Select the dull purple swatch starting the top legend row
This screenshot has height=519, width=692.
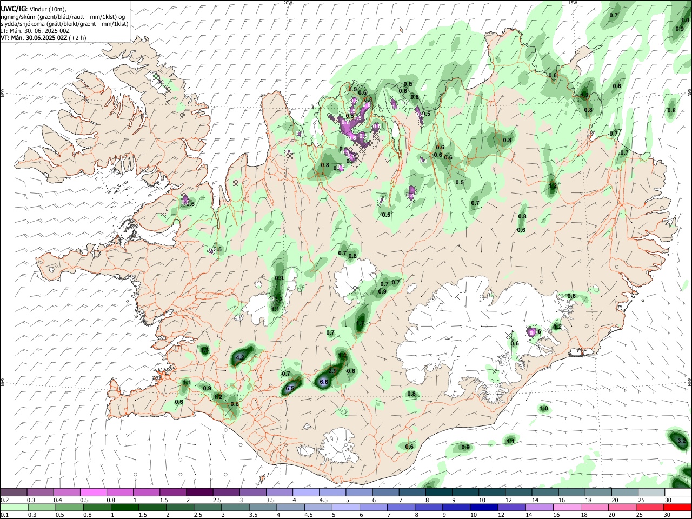click(x=14, y=493)
